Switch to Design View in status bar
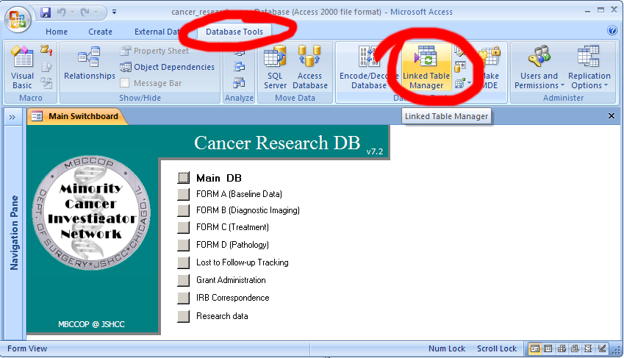Image resolution: width=624 pixels, height=358 pixels. (x=602, y=349)
